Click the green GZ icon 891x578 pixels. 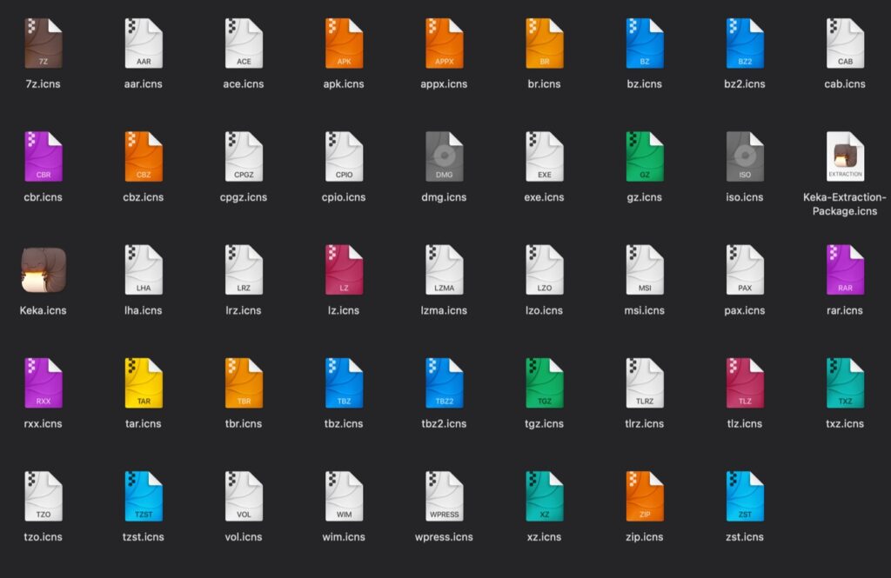point(645,156)
